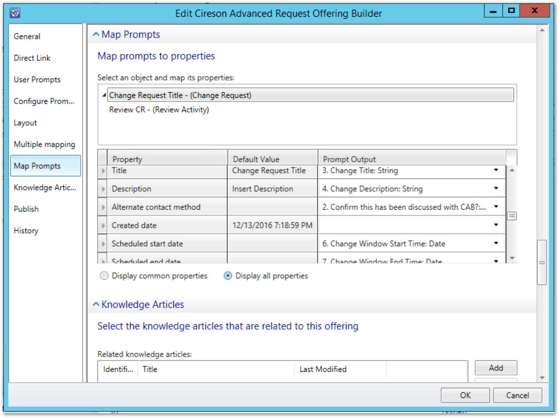Click the property grid scrollbar thumb
The width and height of the screenshot is (559, 418).
[x=511, y=216]
